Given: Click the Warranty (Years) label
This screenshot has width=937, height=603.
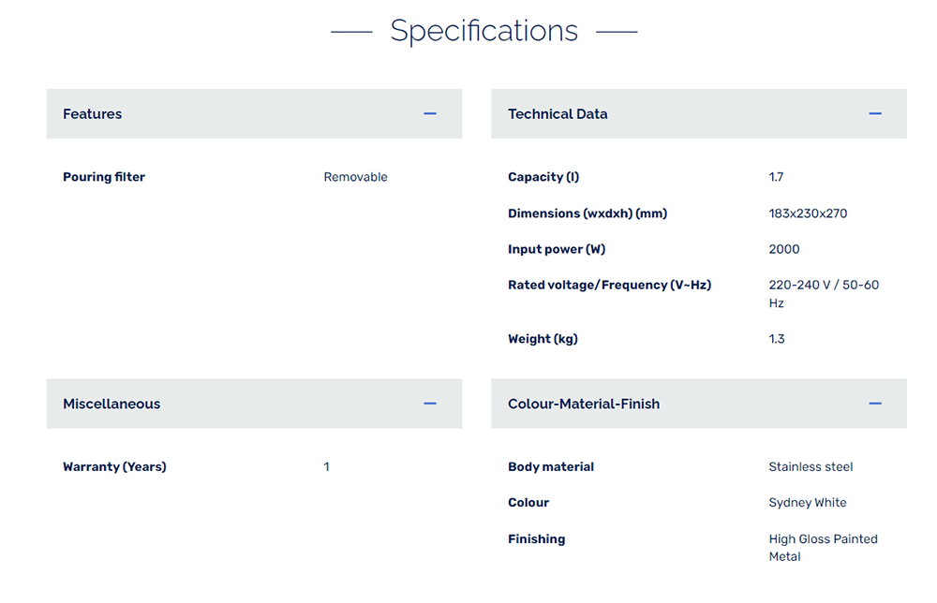Looking at the screenshot, I should [114, 467].
